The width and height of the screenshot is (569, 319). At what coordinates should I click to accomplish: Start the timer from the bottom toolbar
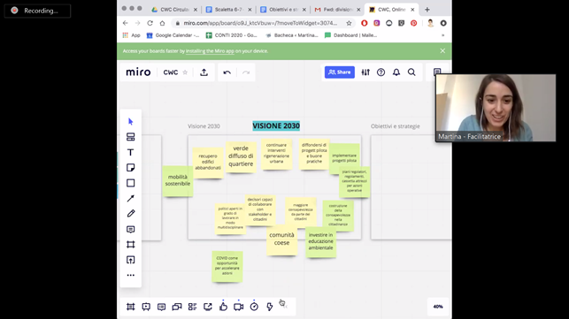point(254,307)
